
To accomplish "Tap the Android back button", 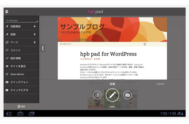I will click(9, 114).
